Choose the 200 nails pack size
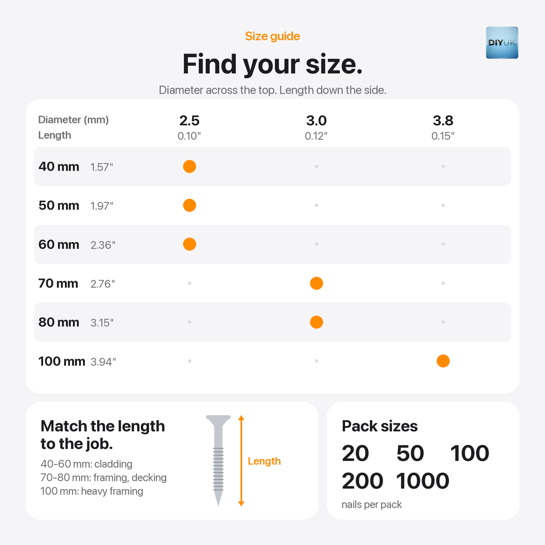Screen dimensions: 545x545 point(362,481)
